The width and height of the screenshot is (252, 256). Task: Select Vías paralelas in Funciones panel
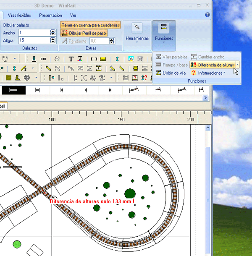[x=171, y=57]
